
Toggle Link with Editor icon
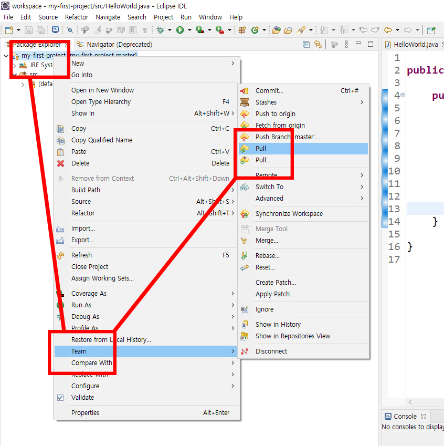(x=318, y=44)
